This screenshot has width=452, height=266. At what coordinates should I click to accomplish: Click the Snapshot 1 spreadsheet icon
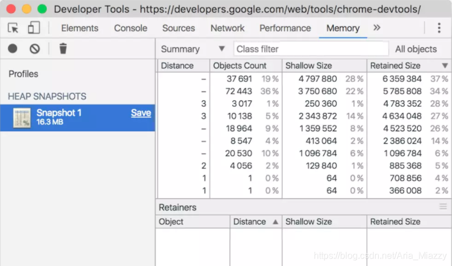(x=22, y=118)
